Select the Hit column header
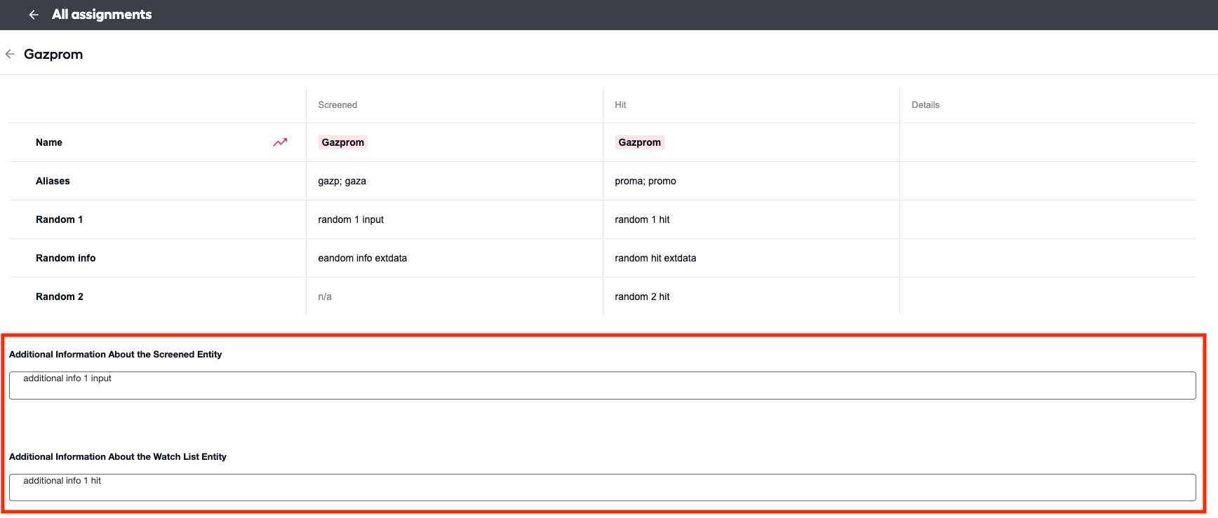Viewport: 1218px width, 518px height. [x=620, y=105]
